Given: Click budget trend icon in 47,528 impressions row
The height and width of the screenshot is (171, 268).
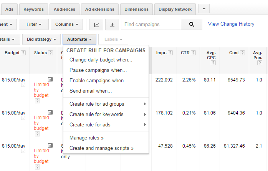Looking at the screenshot, I should pos(23,151).
